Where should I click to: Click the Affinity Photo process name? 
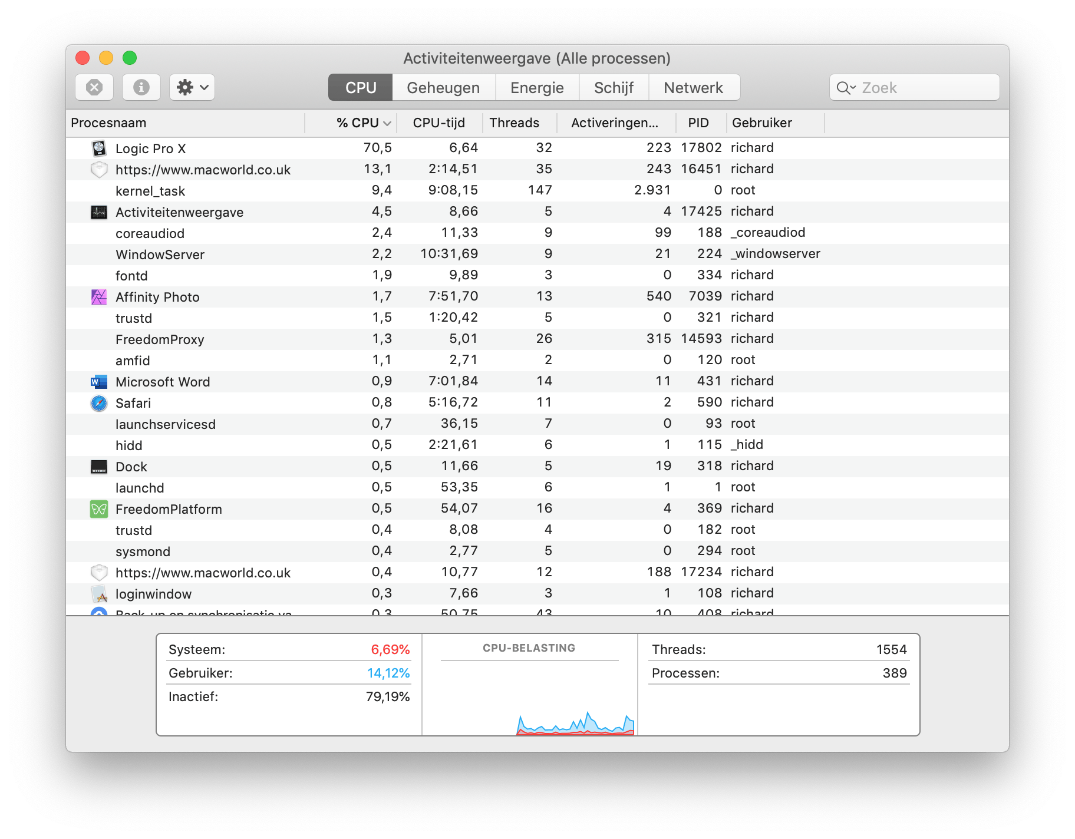pos(157,297)
